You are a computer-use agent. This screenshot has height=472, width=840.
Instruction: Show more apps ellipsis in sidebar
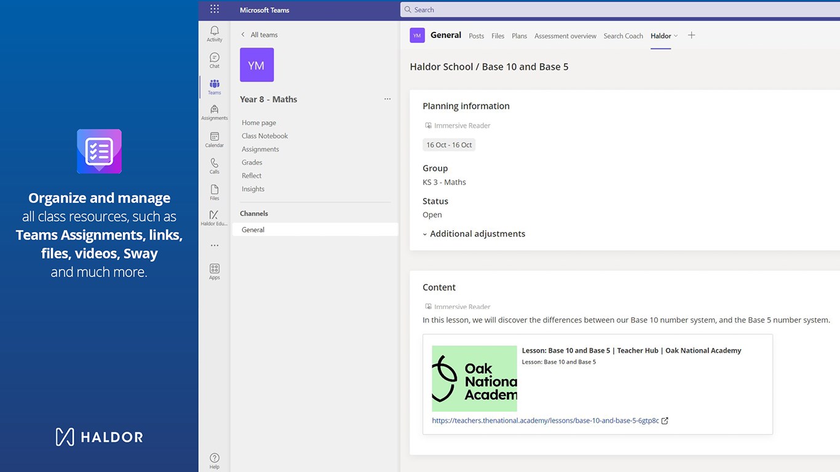coord(214,245)
